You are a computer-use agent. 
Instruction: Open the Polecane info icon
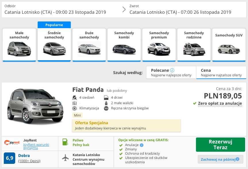pos(172,70)
